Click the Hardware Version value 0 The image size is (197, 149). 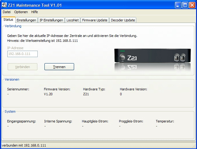[121, 94]
